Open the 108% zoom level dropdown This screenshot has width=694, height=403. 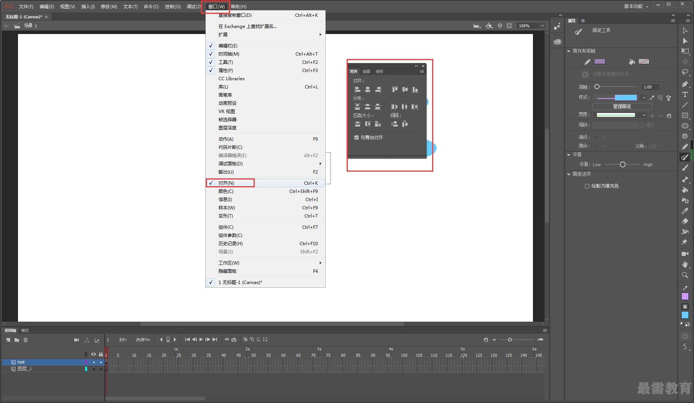tap(542, 26)
